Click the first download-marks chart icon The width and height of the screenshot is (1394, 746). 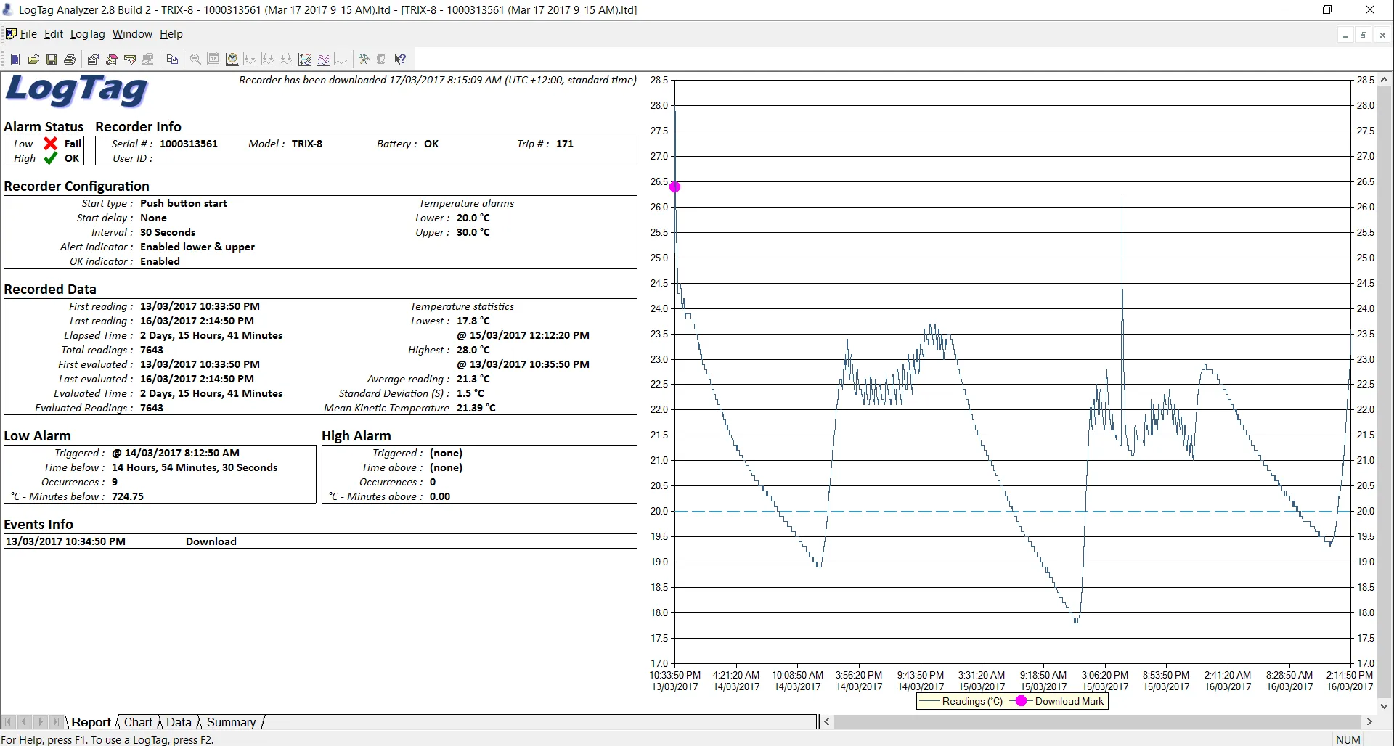click(x=250, y=60)
